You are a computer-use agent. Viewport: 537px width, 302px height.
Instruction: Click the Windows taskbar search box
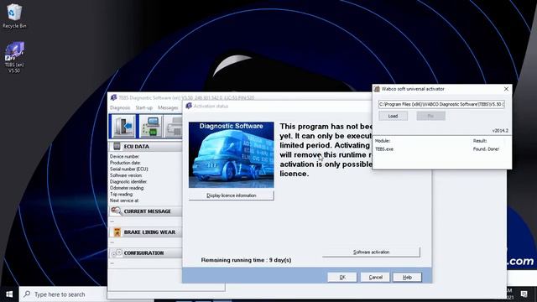pos(63,294)
